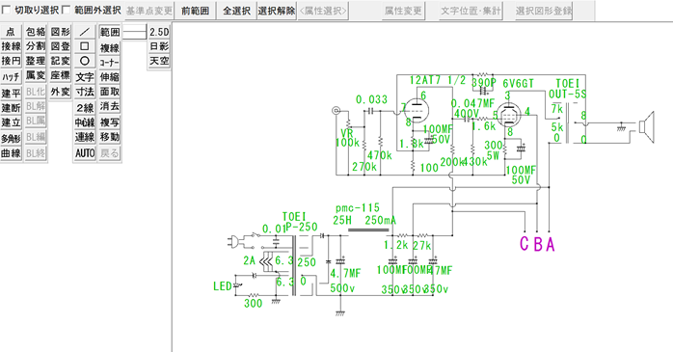Choose the 包絡 envelope tool
673x352 pixels.
36,32
